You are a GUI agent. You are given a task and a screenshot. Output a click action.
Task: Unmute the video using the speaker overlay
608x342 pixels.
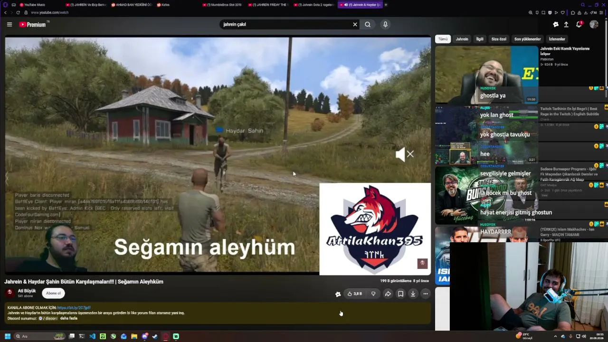coord(405,154)
